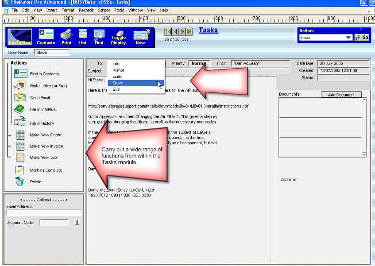
Task: Open the Navigator button
Action: [x=20, y=37]
